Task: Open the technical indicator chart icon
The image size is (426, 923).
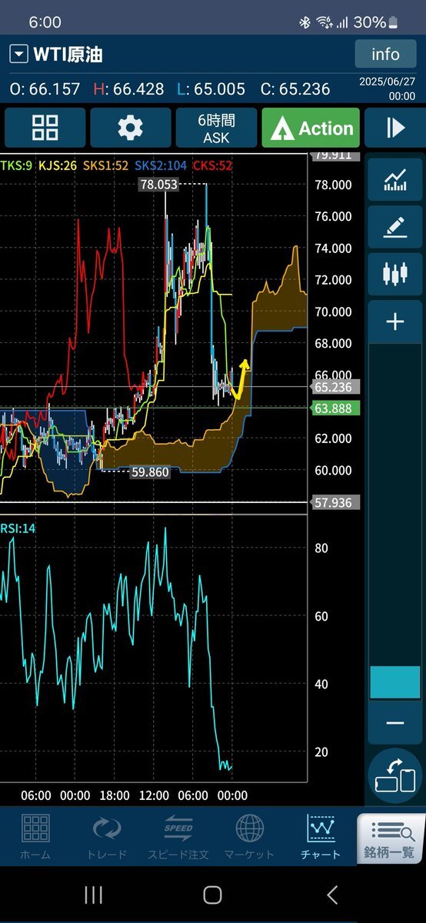Action: (395, 181)
